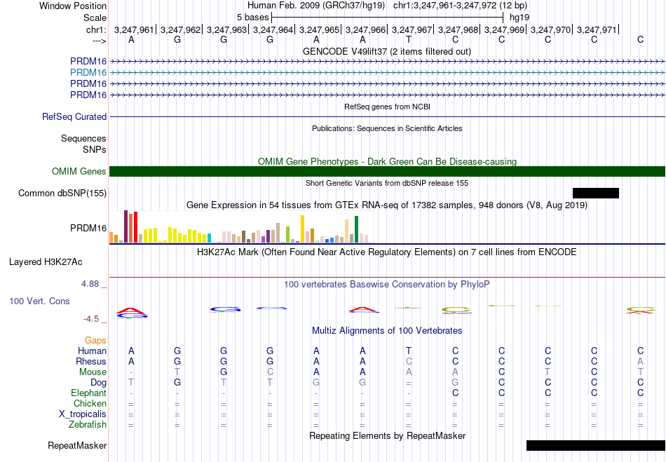Click the RepeatMasker label on the left
This screenshot has height=462, width=666.
point(77,445)
